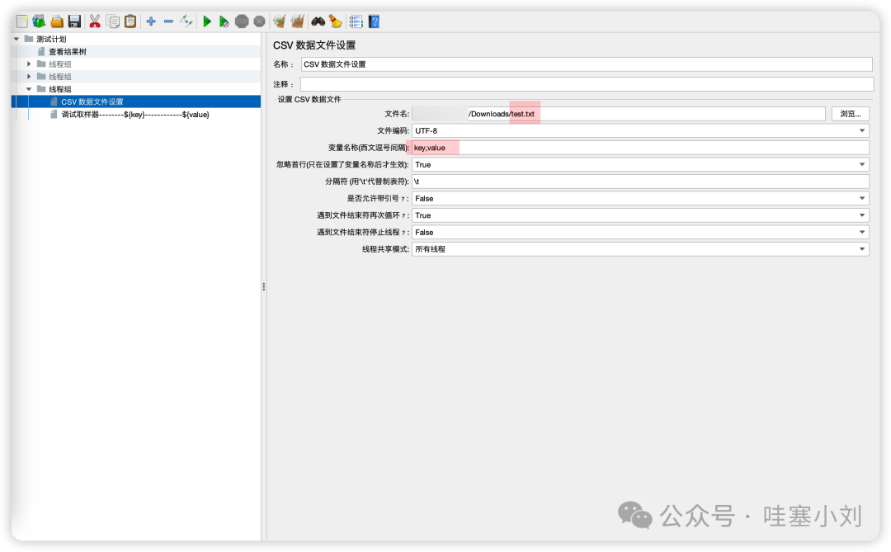Click the 文件名 path field
Viewport: 891px width, 552px height.
[x=618, y=114]
